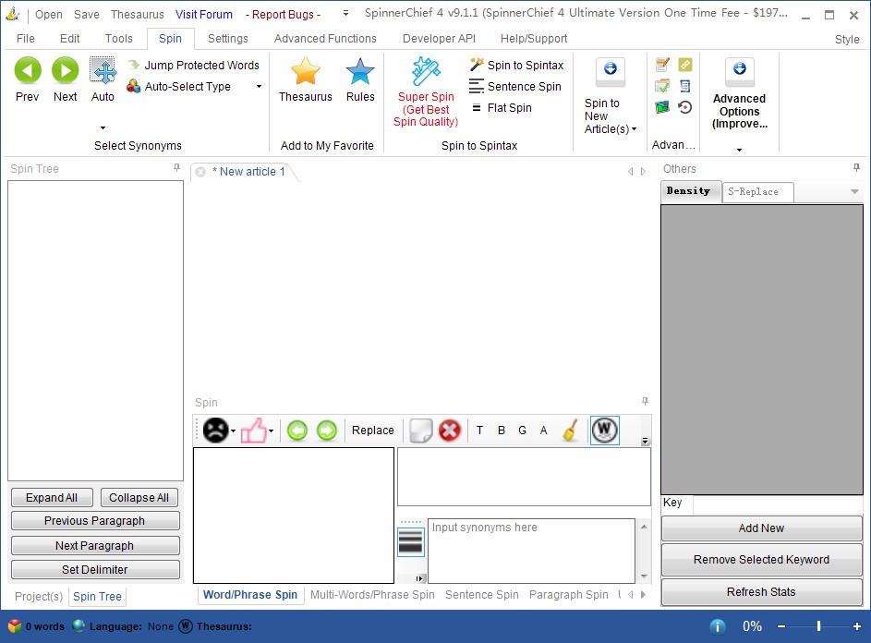Expand the Auto button dropdown arrow
Image resolution: width=871 pixels, height=643 pixels.
click(103, 127)
